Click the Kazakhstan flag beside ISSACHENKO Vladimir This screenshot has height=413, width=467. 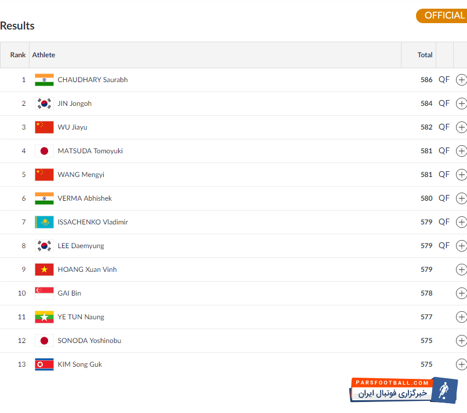[44, 222]
